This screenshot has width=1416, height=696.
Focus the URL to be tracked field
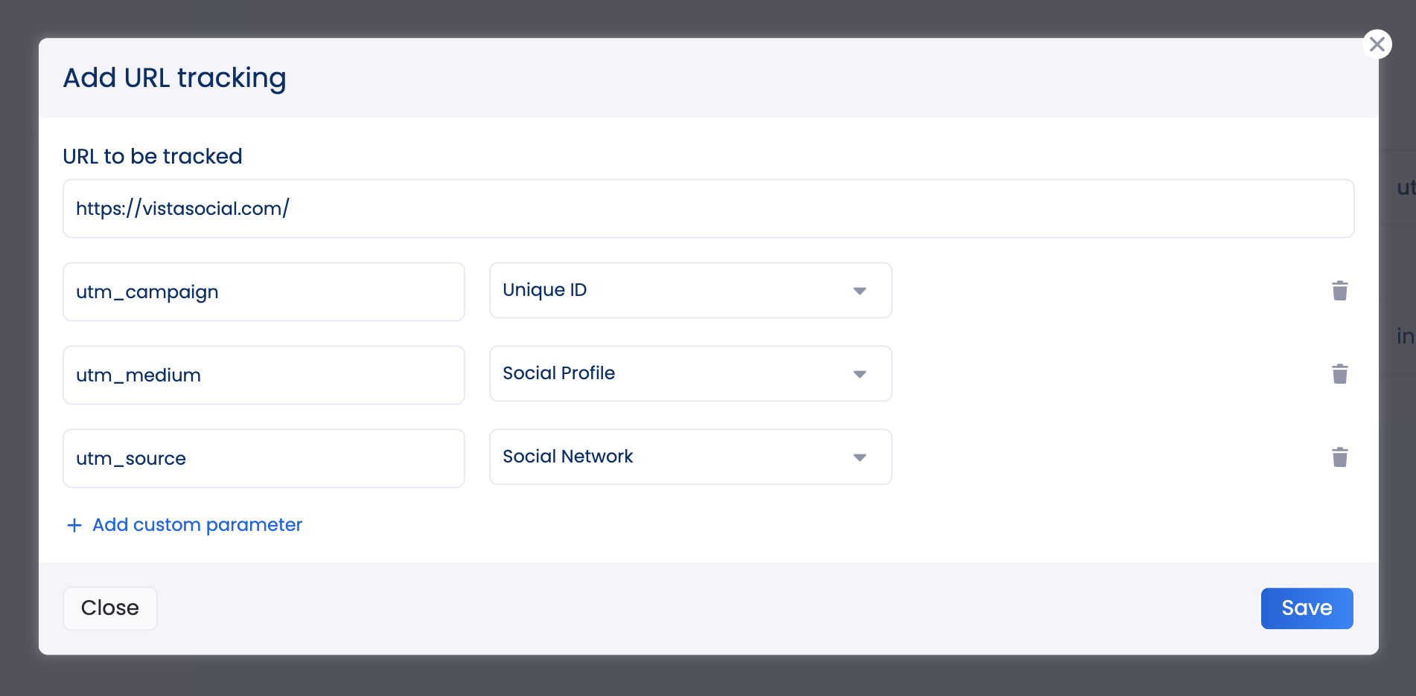coord(707,209)
